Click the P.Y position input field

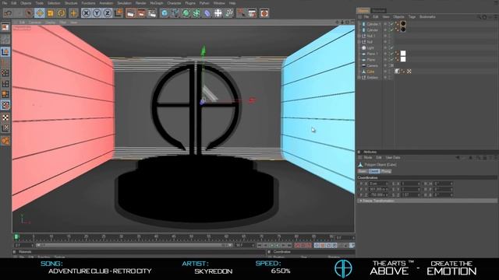click(x=378, y=189)
